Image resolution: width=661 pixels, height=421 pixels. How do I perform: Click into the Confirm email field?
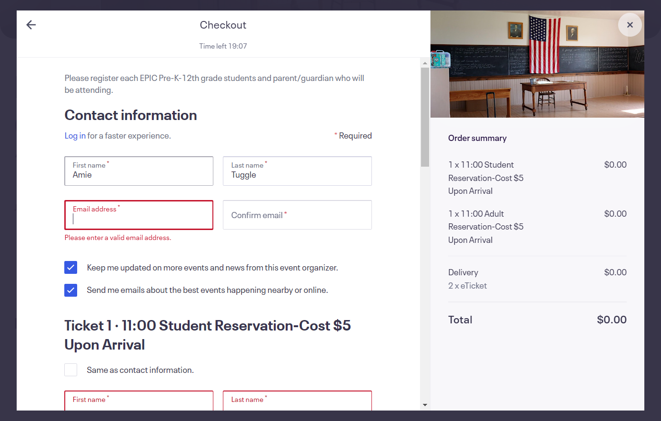[297, 215]
